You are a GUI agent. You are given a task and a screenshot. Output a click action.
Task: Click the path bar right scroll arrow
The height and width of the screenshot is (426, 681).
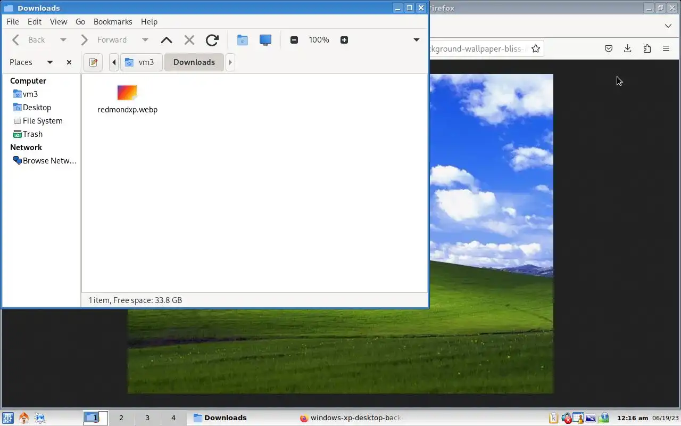[230, 62]
